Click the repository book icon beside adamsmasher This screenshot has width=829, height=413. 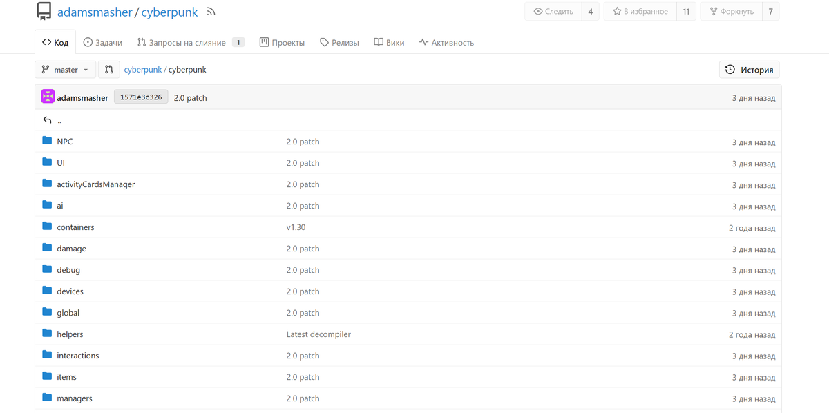[x=44, y=11]
